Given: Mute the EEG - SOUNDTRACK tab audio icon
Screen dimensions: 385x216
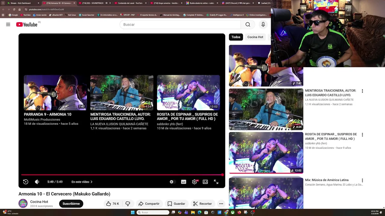Looking at the screenshot, I should tap(106, 3).
